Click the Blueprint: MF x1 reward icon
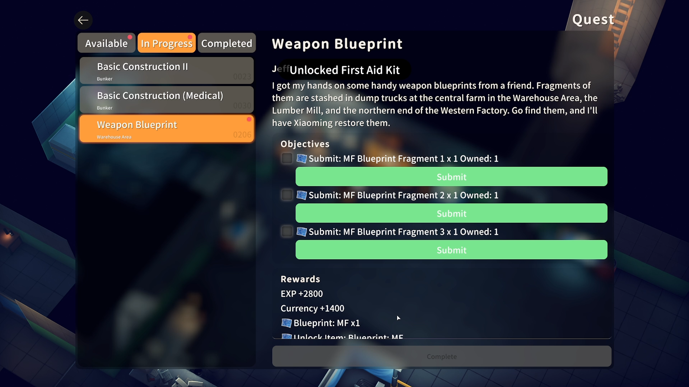The height and width of the screenshot is (387, 689). tap(286, 323)
